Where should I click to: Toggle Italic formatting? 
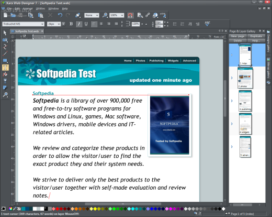79,24
